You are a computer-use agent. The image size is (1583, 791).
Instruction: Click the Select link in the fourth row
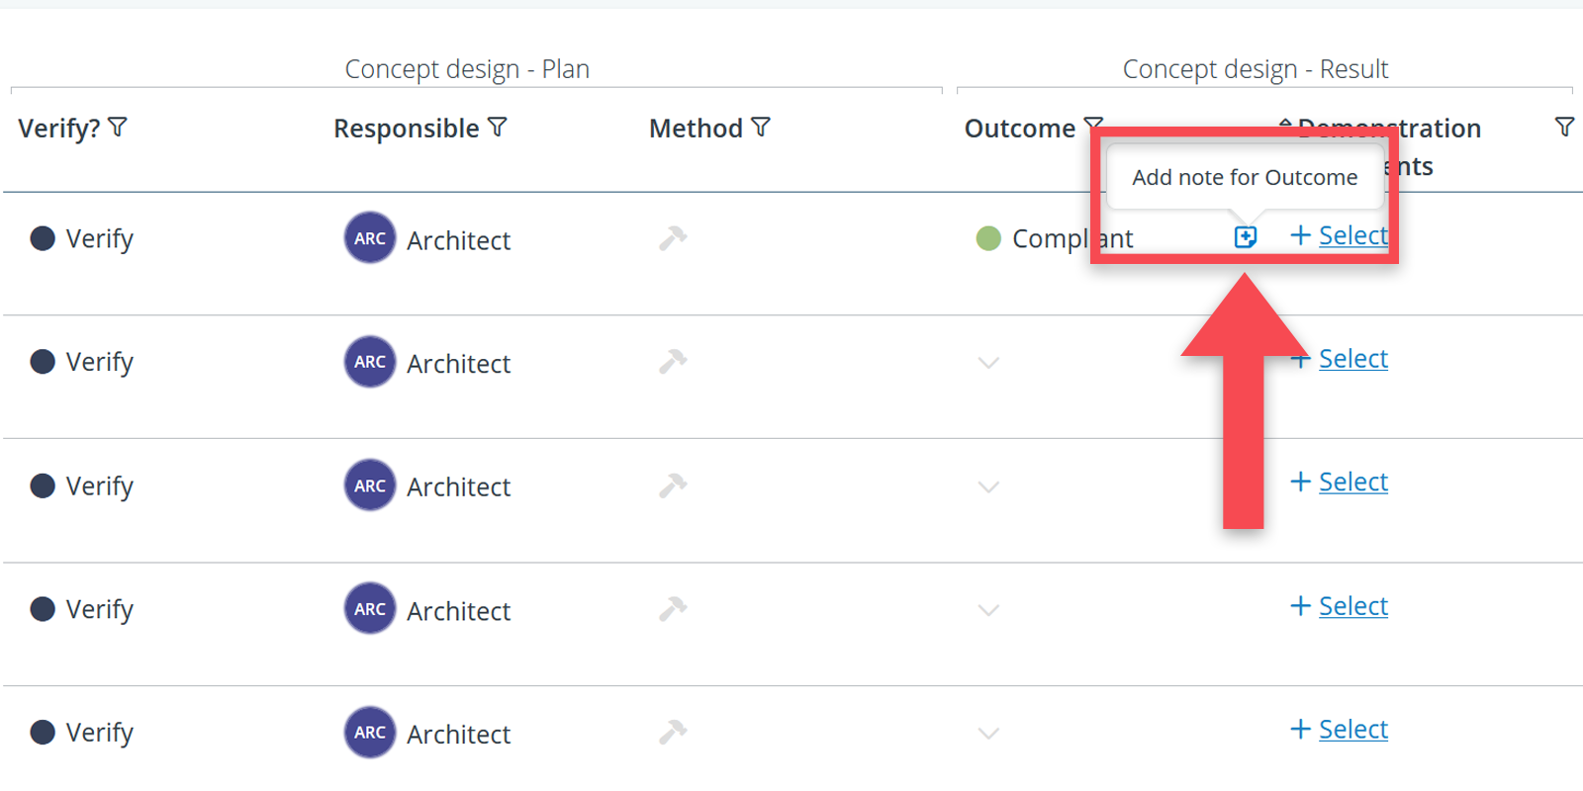point(1352,605)
